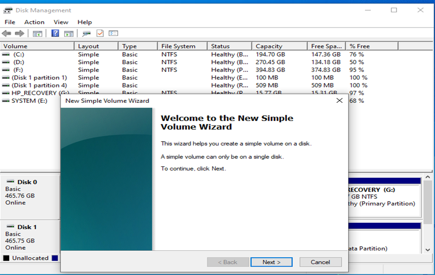Click Next in the volume wizard
The height and width of the screenshot is (275, 435).
pyautogui.click(x=271, y=262)
